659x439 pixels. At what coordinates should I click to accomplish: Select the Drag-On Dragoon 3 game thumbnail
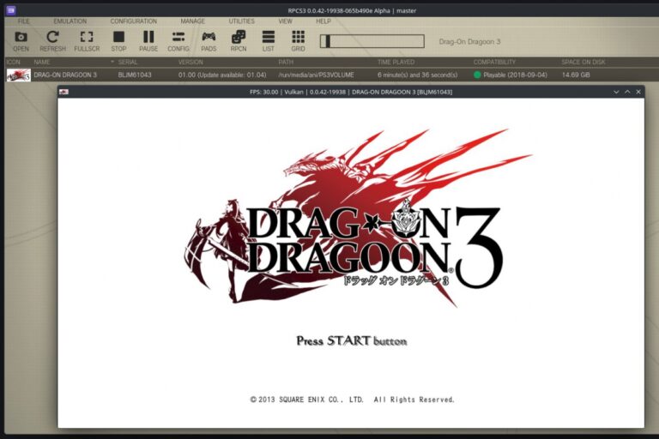point(19,75)
